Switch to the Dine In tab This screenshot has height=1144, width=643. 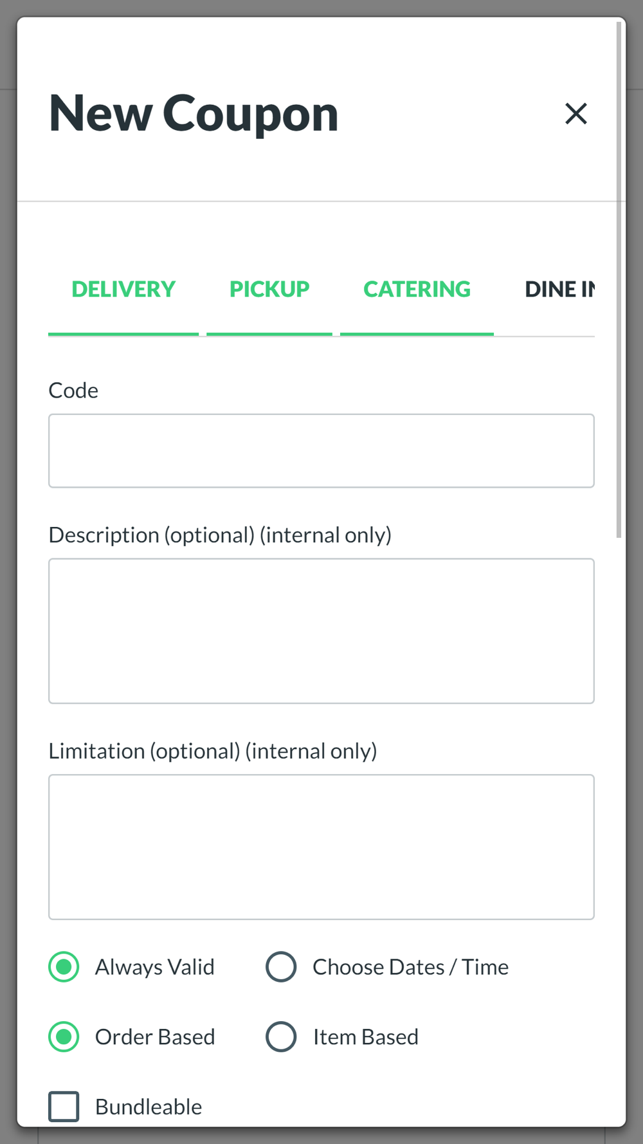coord(559,290)
